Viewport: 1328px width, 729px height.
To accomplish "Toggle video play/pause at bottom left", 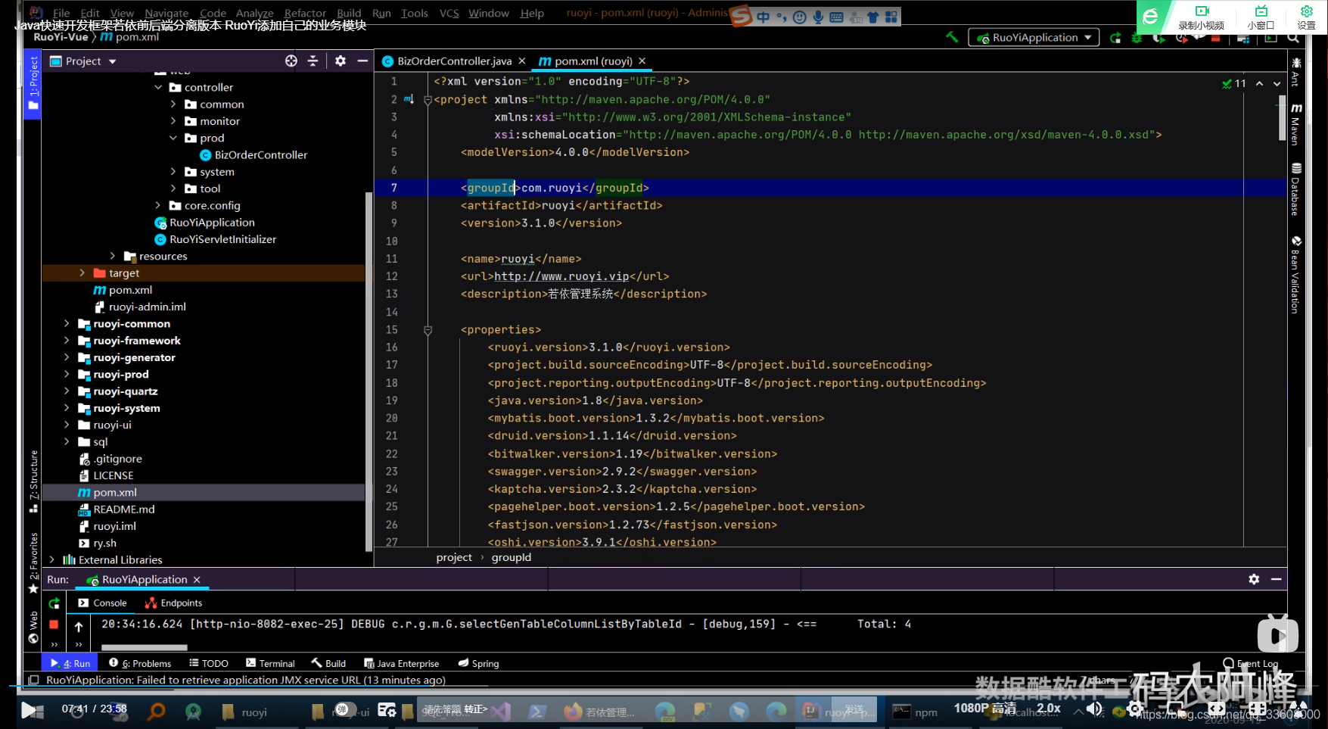I will pyautogui.click(x=32, y=710).
